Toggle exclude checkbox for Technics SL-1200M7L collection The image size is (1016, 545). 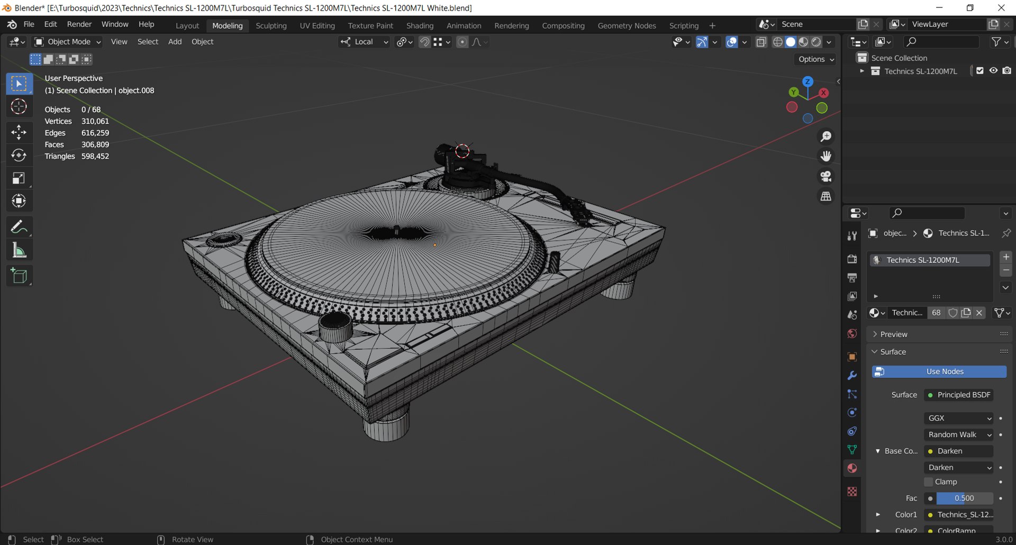point(980,71)
